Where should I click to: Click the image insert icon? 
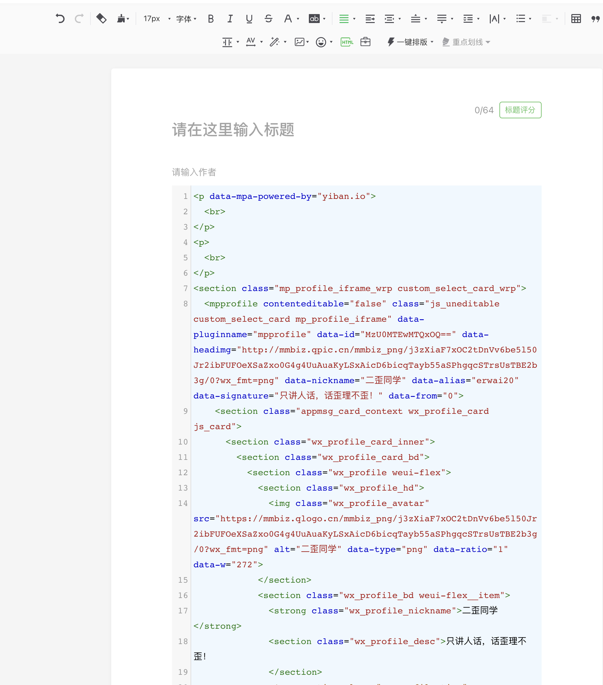(x=300, y=42)
